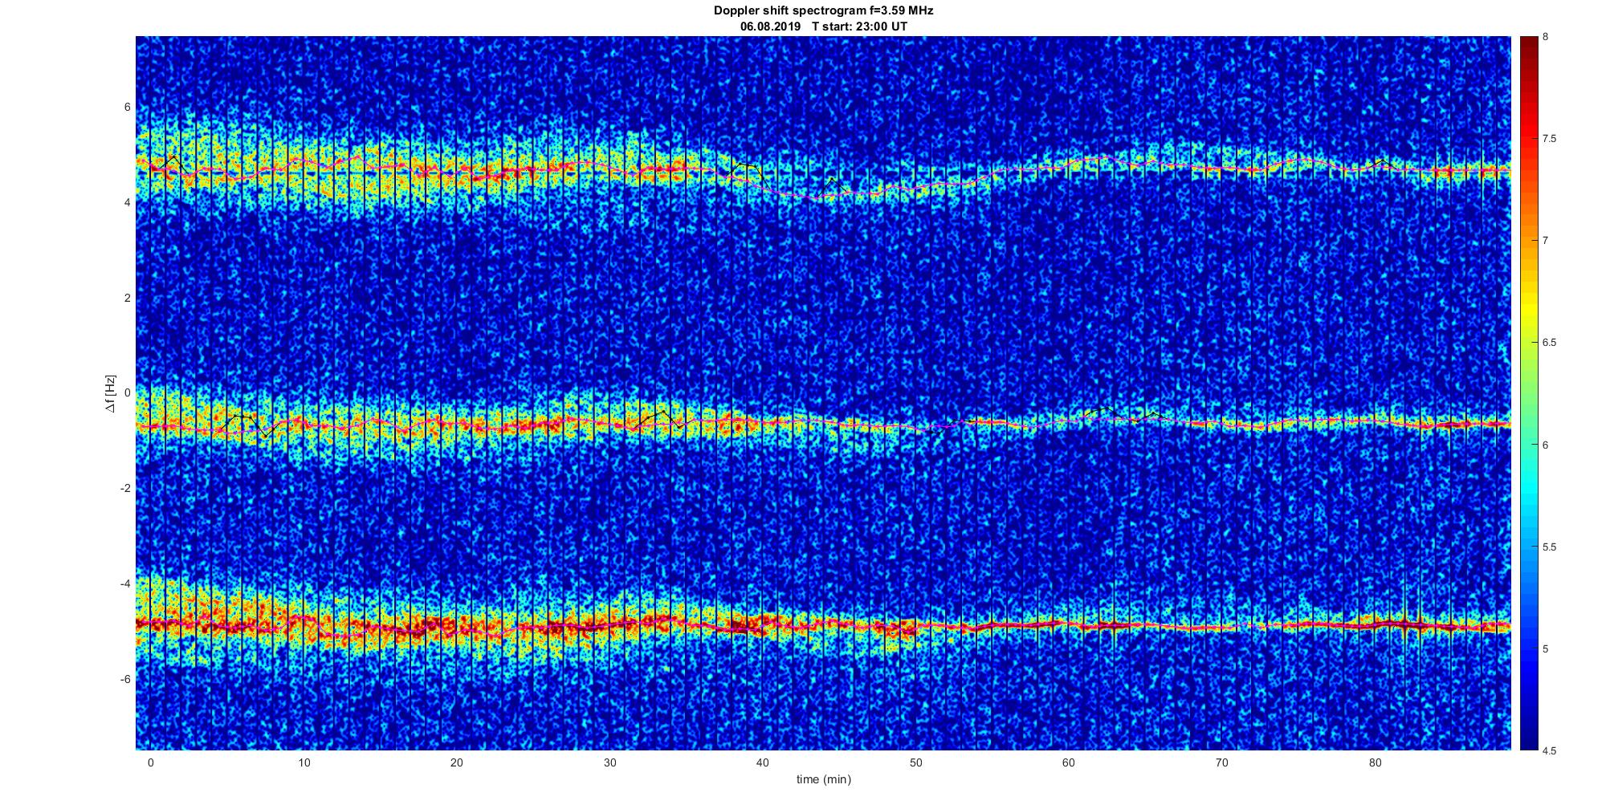Click the x-axis tick label '60'
This screenshot has width=1606, height=805.
[x=1069, y=762]
